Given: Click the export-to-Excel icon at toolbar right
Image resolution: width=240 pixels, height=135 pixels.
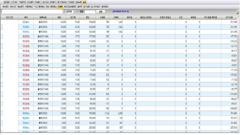Looking at the screenshot, I should pos(237,12).
